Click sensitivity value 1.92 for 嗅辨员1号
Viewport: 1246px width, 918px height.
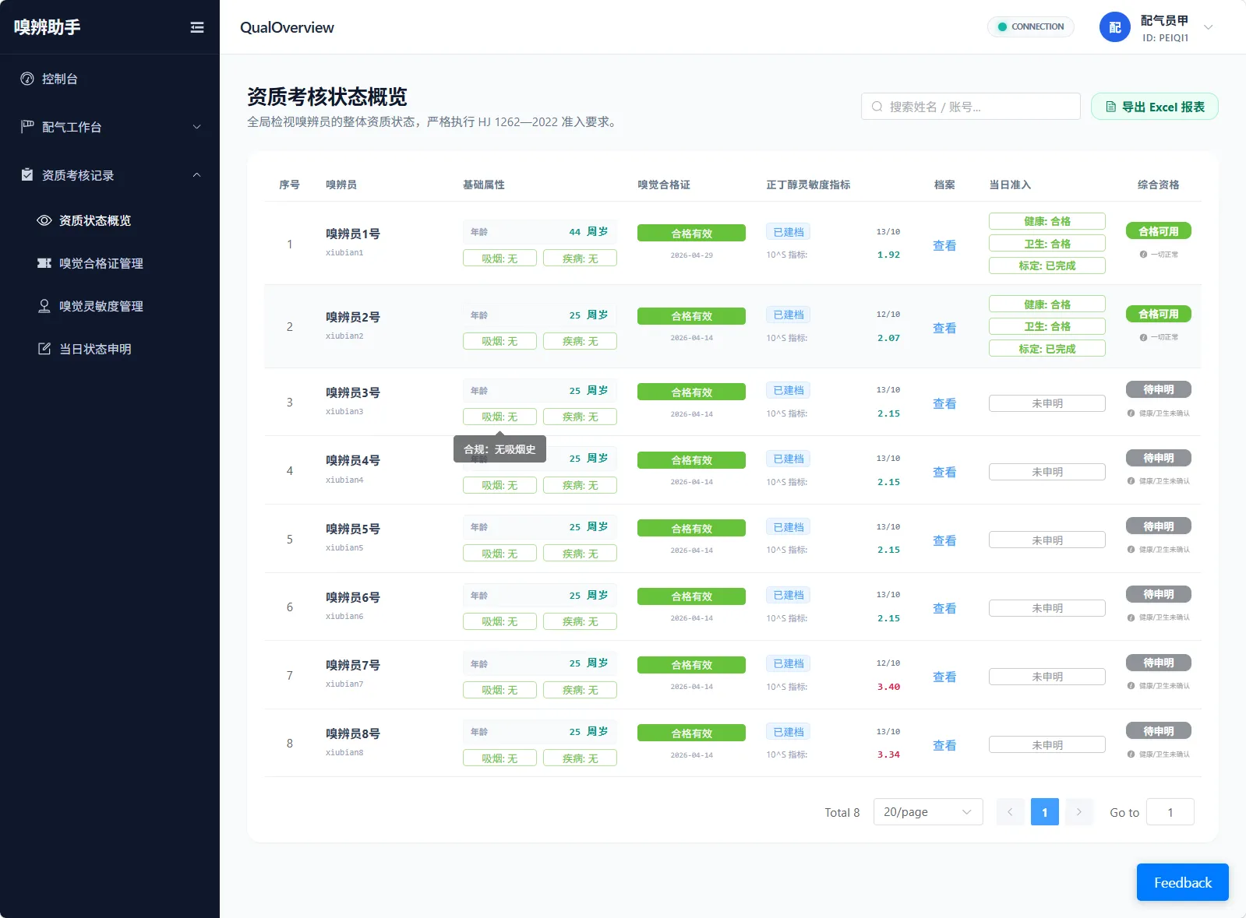coord(888,255)
